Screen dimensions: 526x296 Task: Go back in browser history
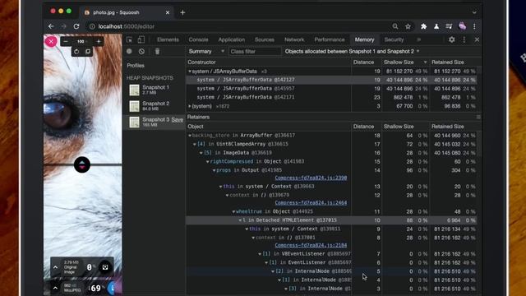(51, 26)
